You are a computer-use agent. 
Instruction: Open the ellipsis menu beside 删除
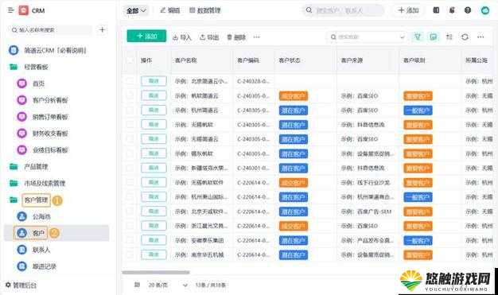point(257,37)
